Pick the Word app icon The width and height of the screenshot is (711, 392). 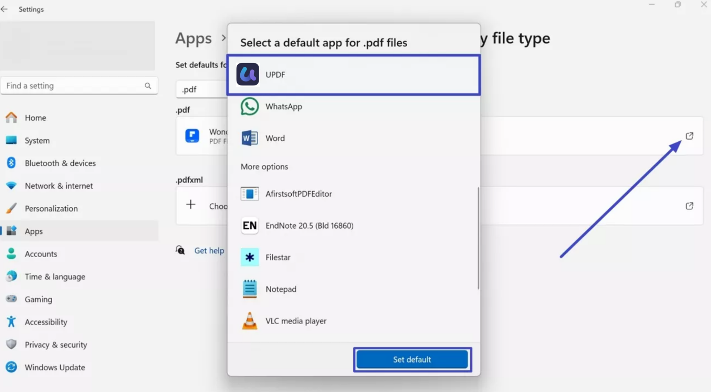click(250, 138)
